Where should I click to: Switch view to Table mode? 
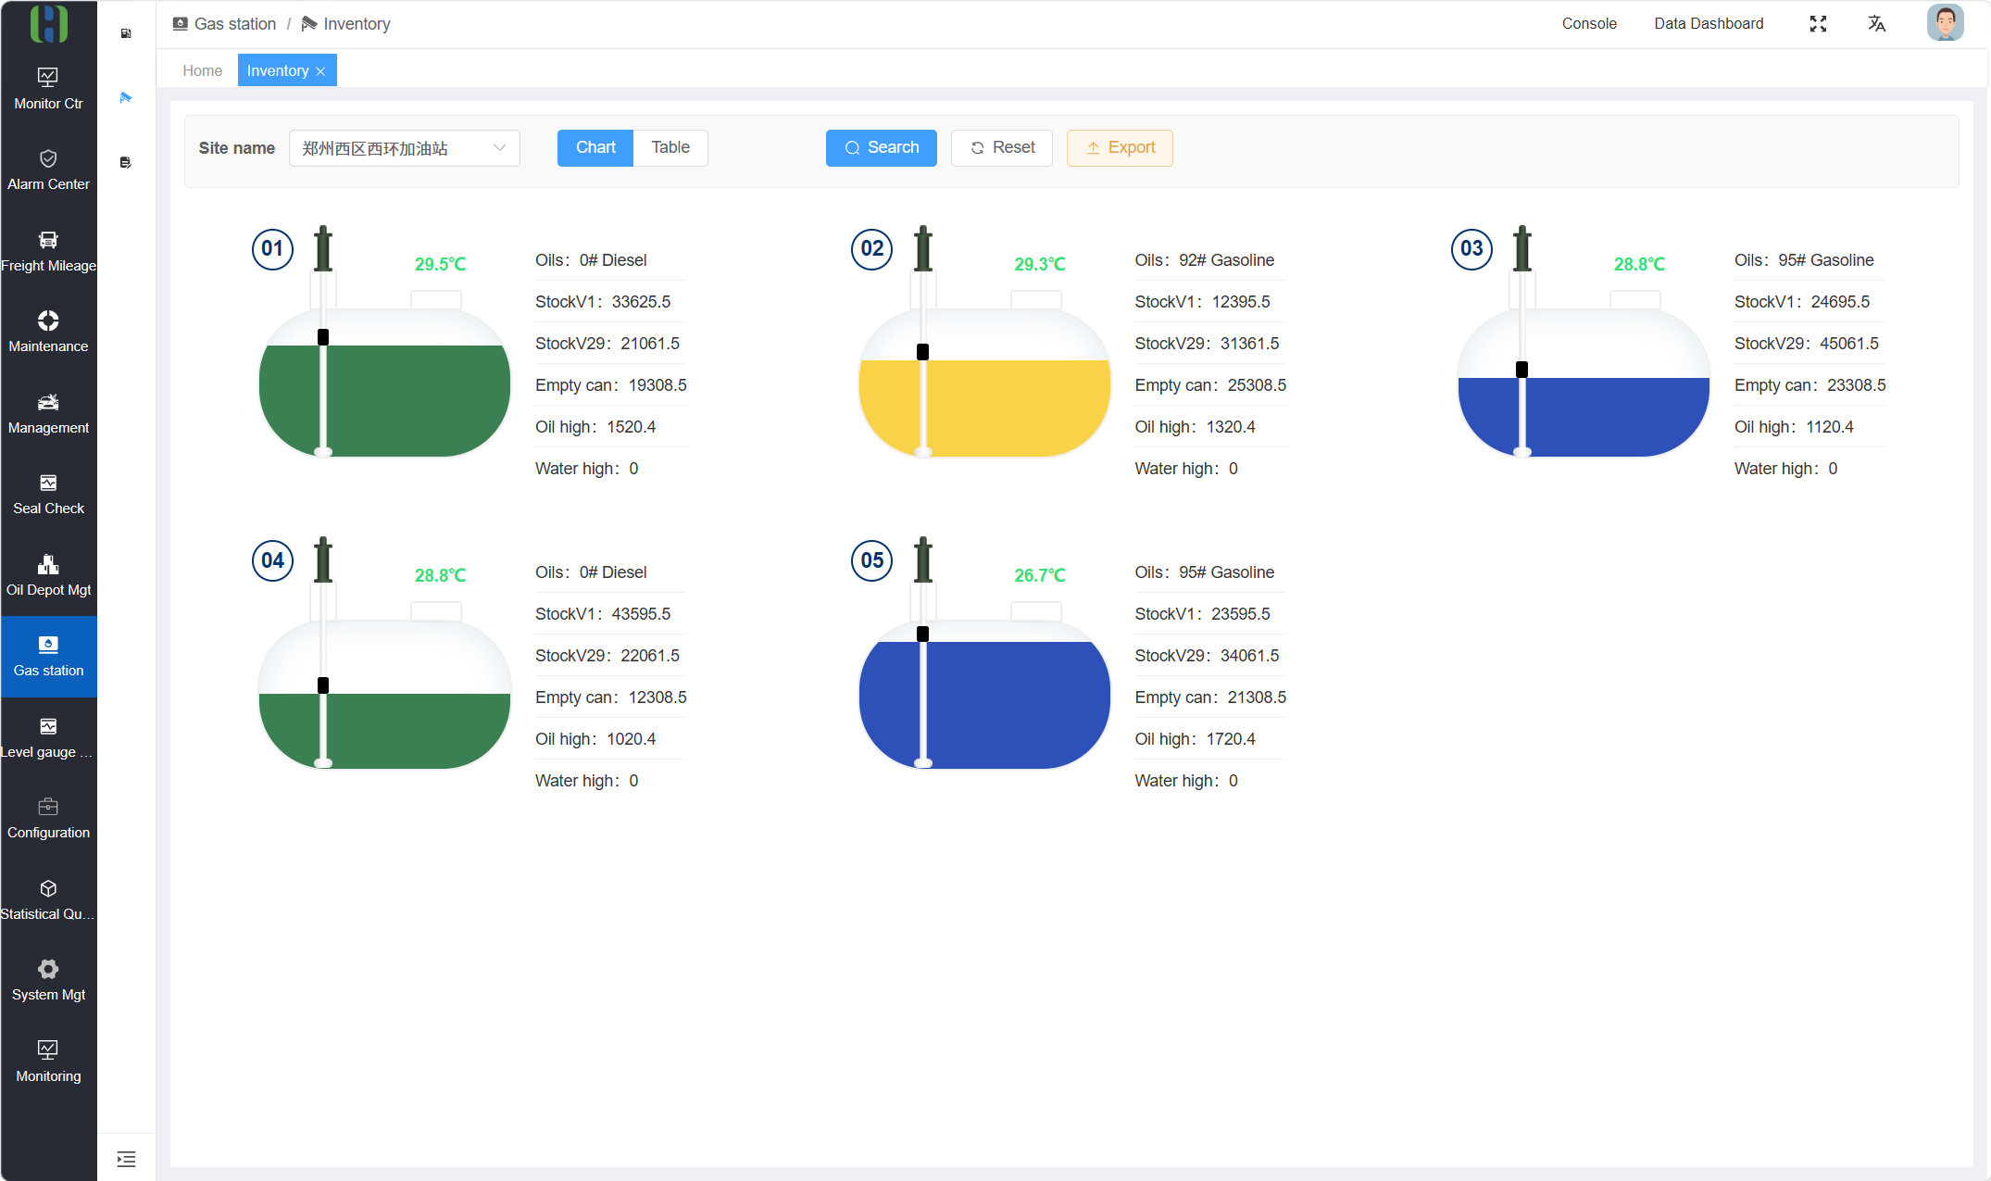(x=670, y=148)
